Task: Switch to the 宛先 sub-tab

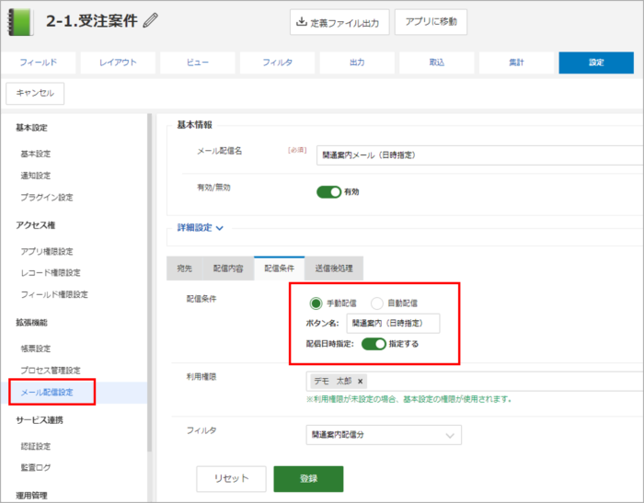Action: click(x=184, y=269)
